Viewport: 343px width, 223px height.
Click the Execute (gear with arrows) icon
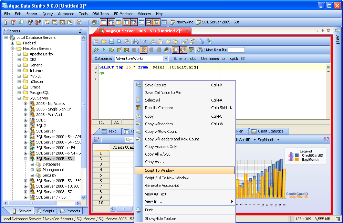96,50
